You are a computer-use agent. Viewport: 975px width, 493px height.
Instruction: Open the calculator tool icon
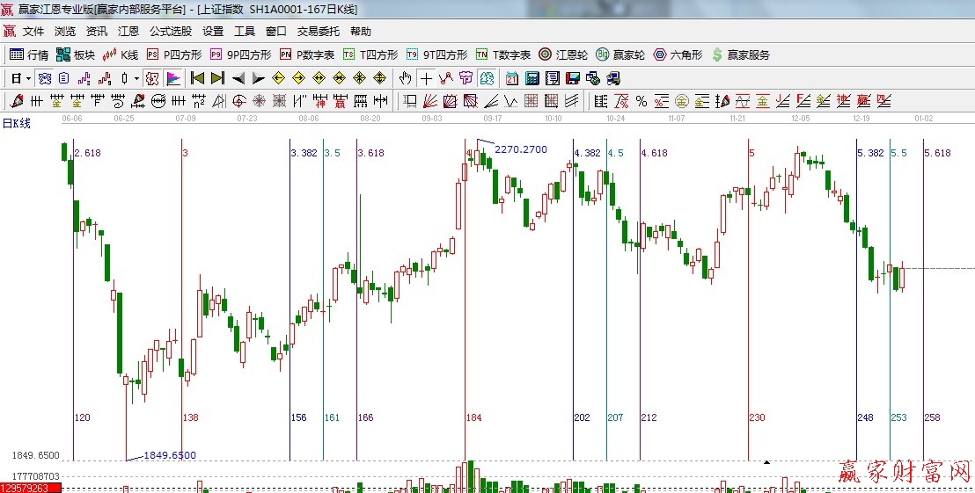click(531, 78)
